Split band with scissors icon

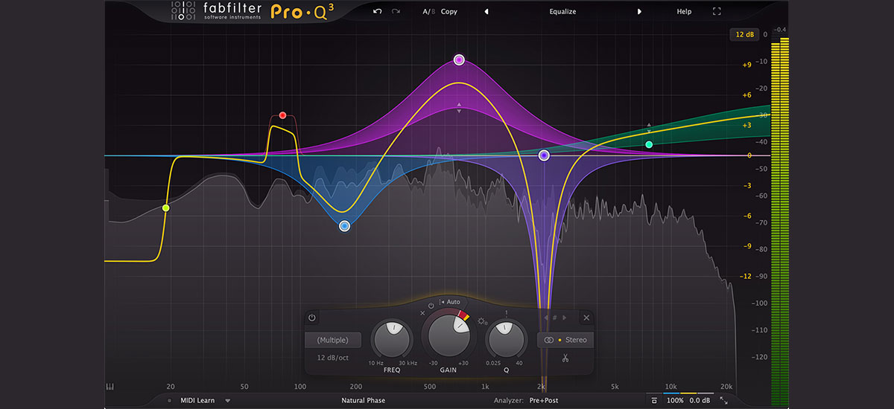(x=565, y=358)
